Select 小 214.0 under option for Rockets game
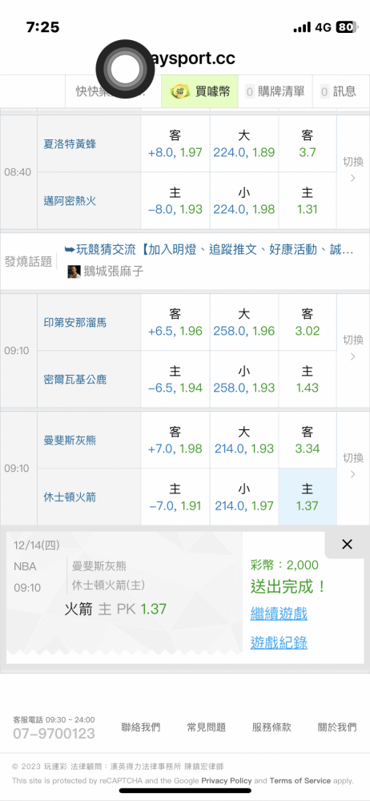370x801 pixels. tap(243, 497)
